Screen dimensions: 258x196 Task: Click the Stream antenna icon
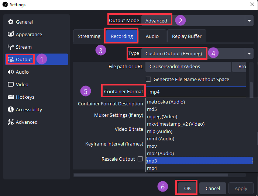click(11, 47)
